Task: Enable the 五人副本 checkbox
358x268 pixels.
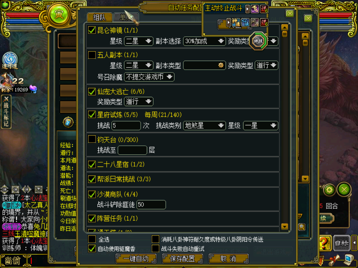Action: [x=92, y=55]
